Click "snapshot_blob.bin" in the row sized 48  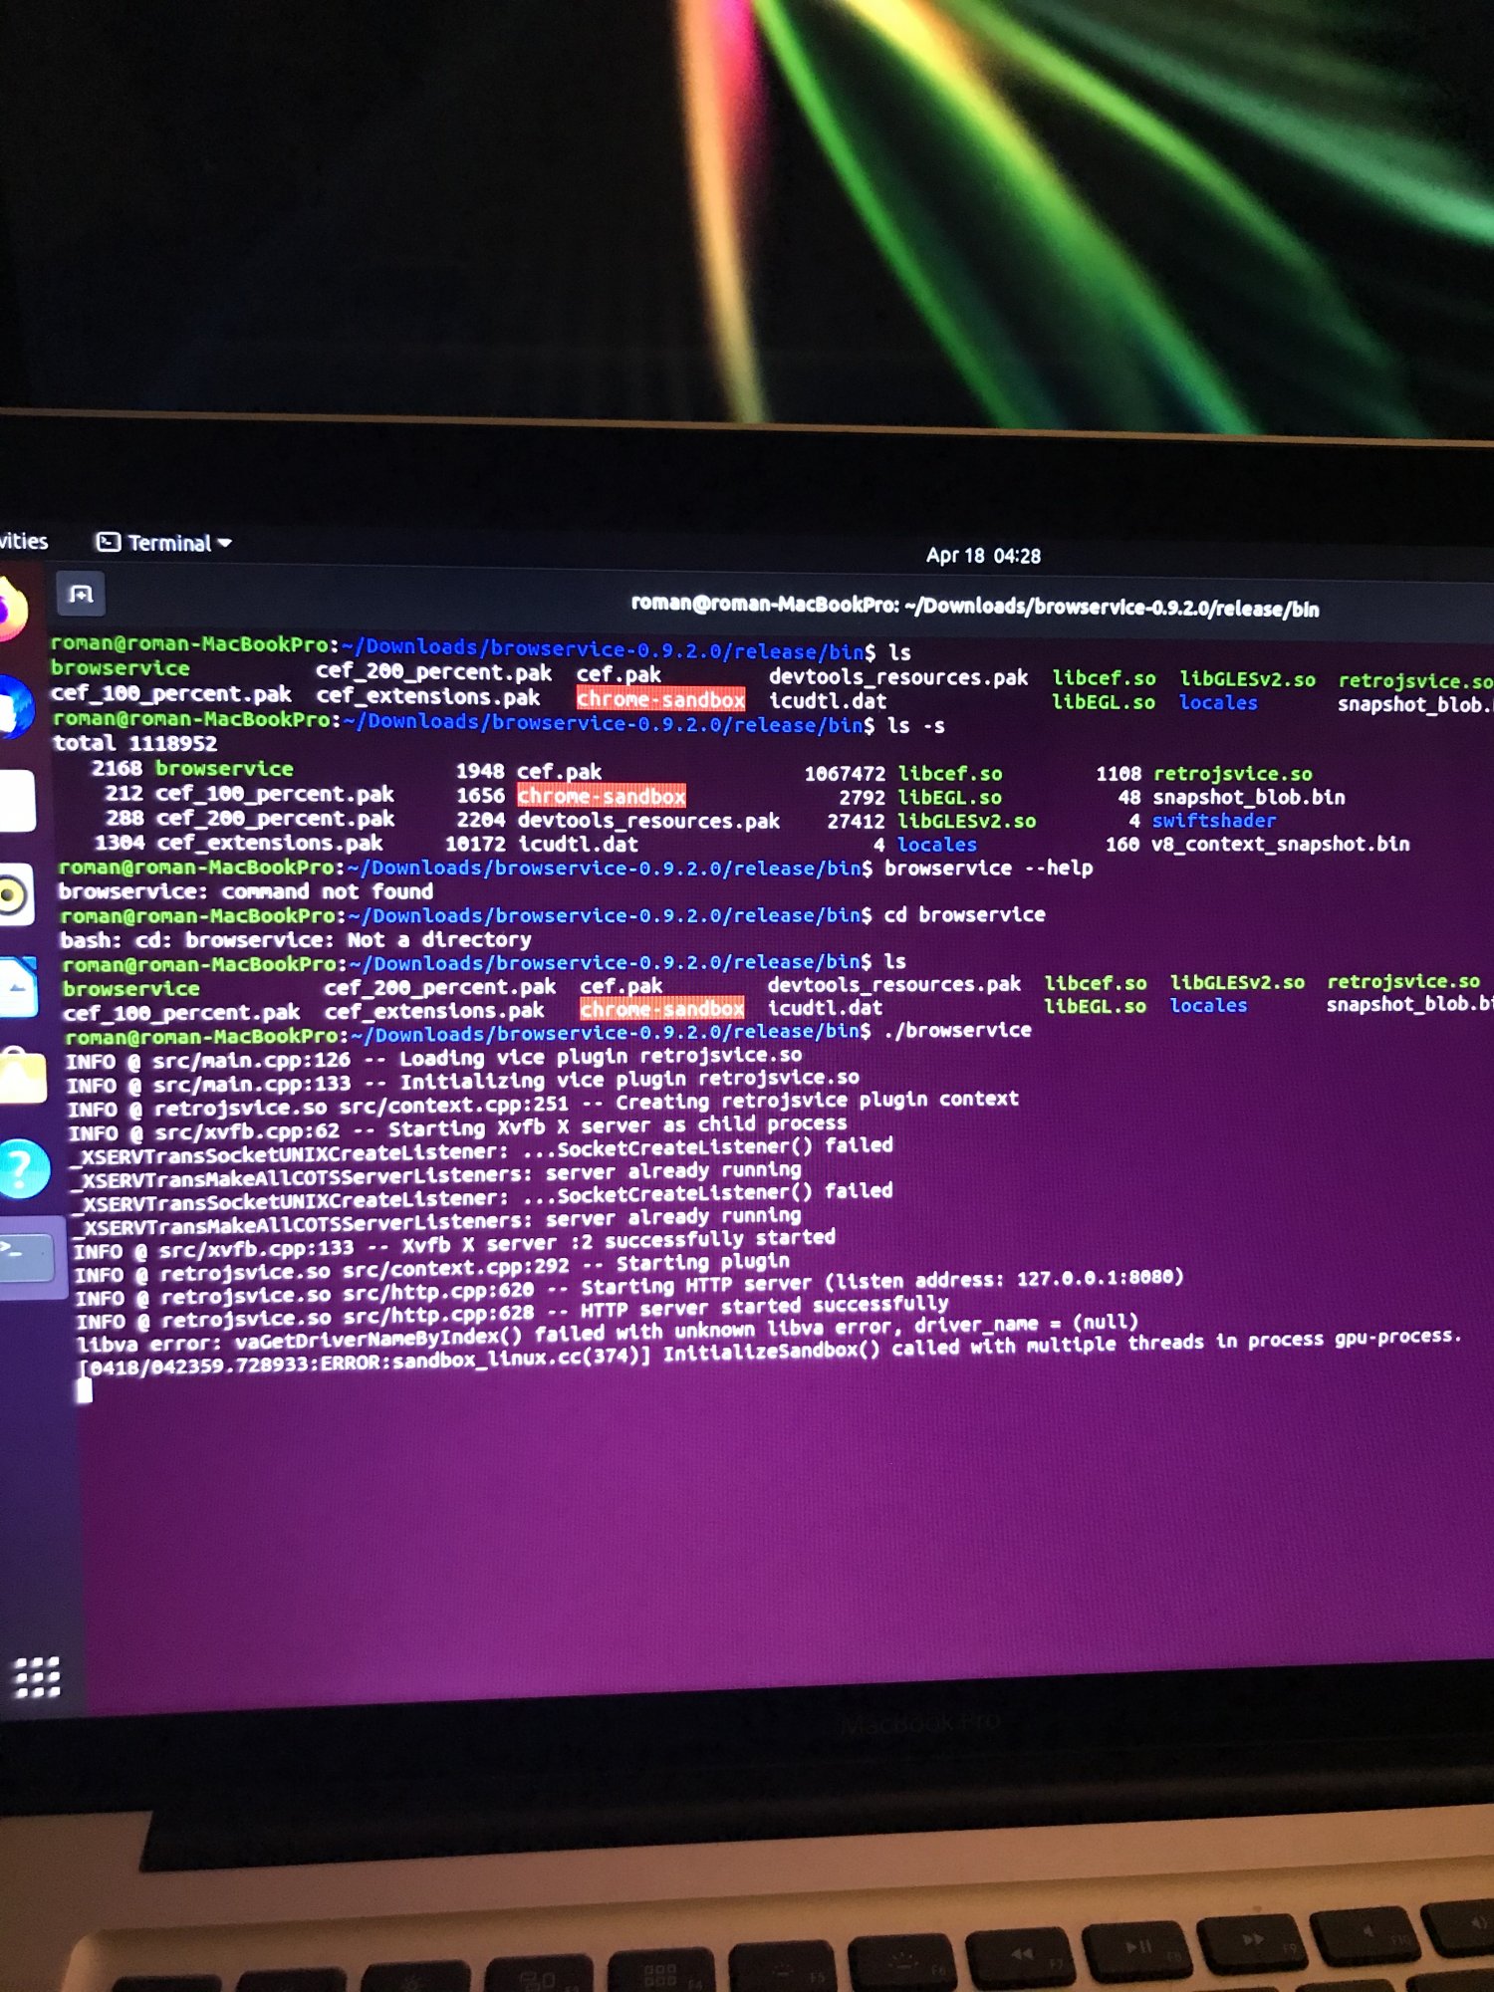pyautogui.click(x=1249, y=798)
